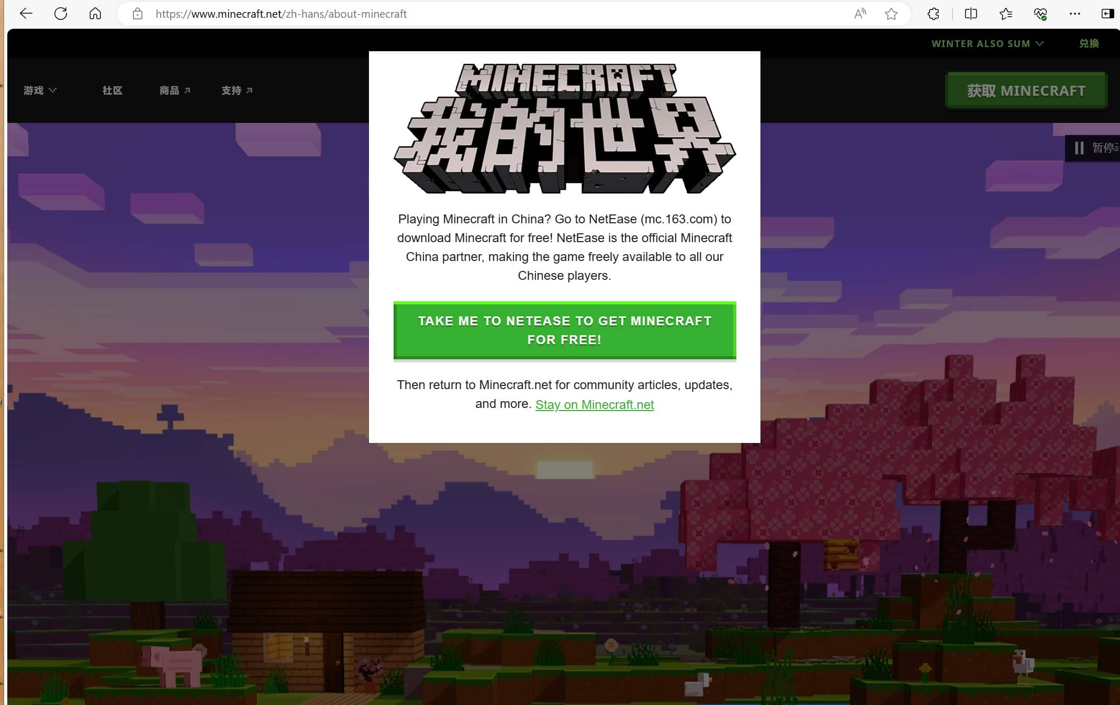Image resolution: width=1120 pixels, height=705 pixels.
Task: Open browser extensions puzzle icon
Action: (x=933, y=14)
